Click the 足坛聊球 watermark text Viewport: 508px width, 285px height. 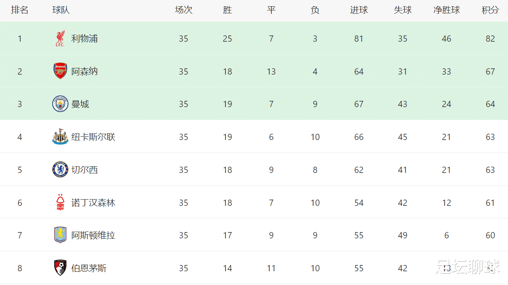point(468,267)
